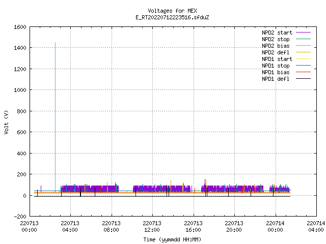The height and width of the screenshot is (244, 326).
Task: Click the black NPD1 defl legend line
Action: point(304,79)
